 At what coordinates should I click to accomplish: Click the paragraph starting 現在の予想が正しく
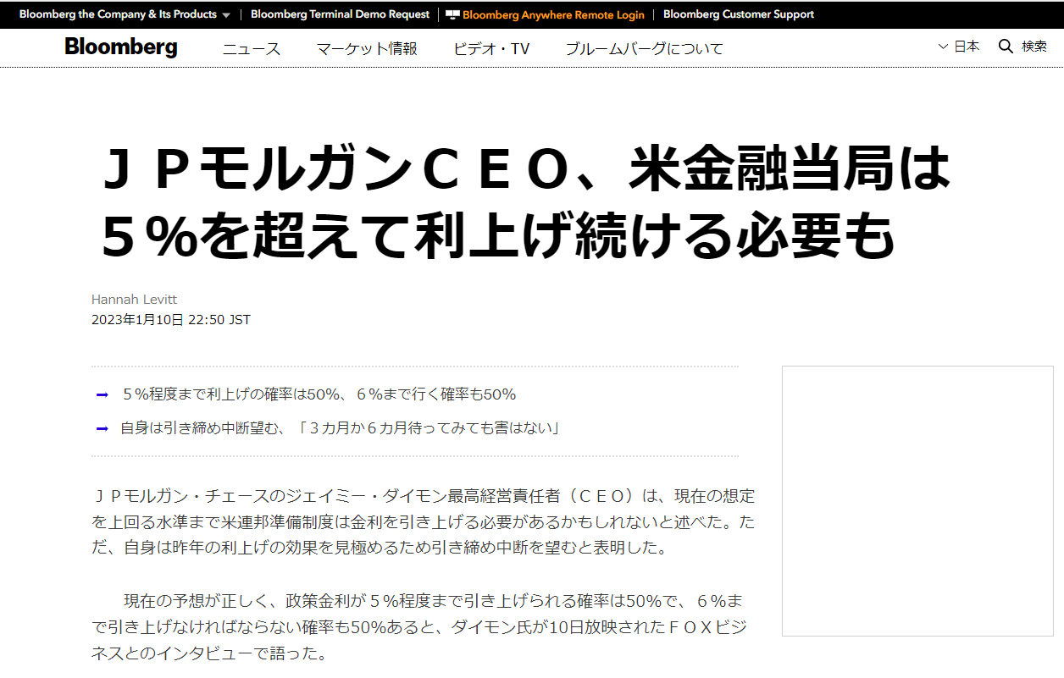pos(418,627)
